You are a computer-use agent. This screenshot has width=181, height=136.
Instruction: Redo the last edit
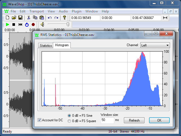point(56,18)
